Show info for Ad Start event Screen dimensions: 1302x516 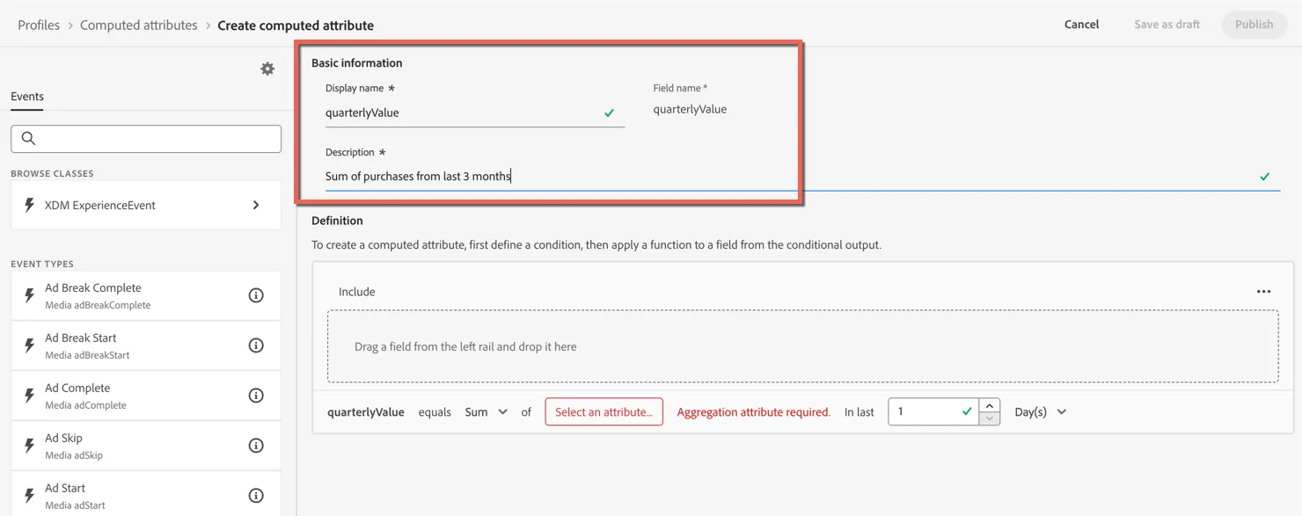256,496
